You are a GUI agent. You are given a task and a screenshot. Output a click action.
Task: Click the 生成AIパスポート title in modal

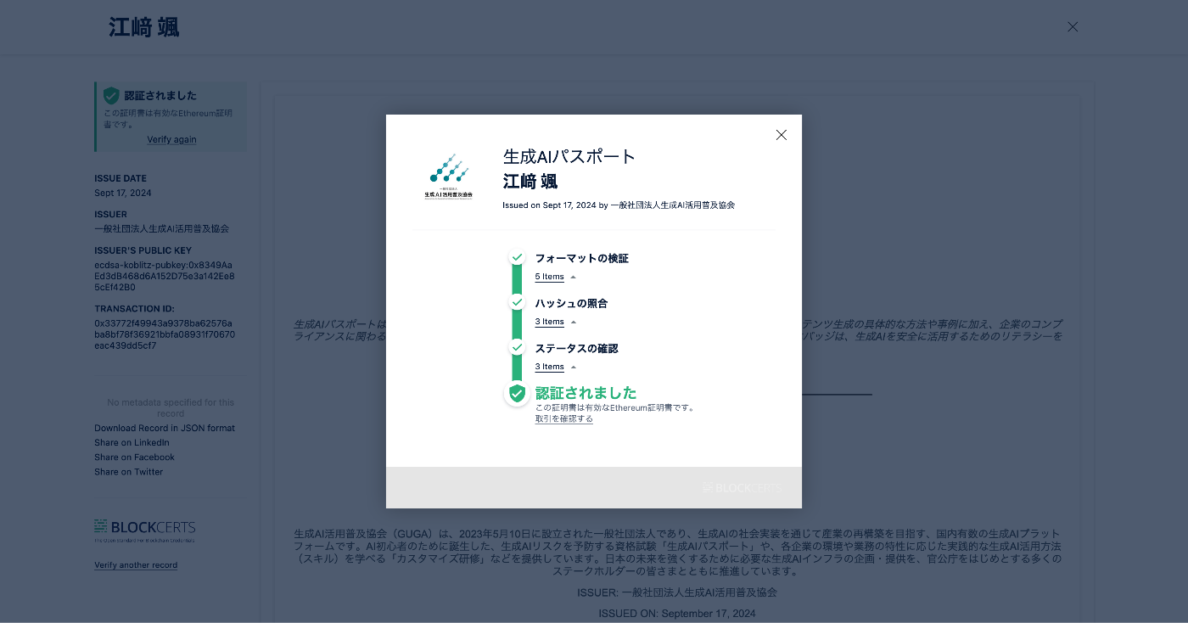point(569,156)
